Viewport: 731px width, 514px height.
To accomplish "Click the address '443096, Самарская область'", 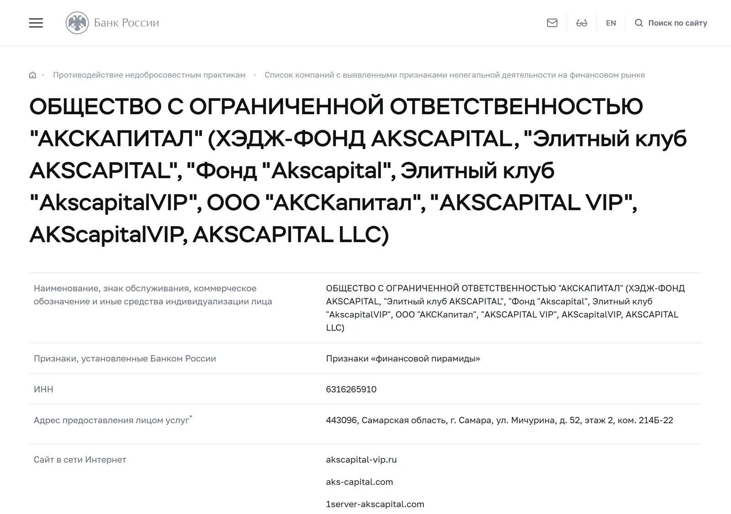I will 499,420.
